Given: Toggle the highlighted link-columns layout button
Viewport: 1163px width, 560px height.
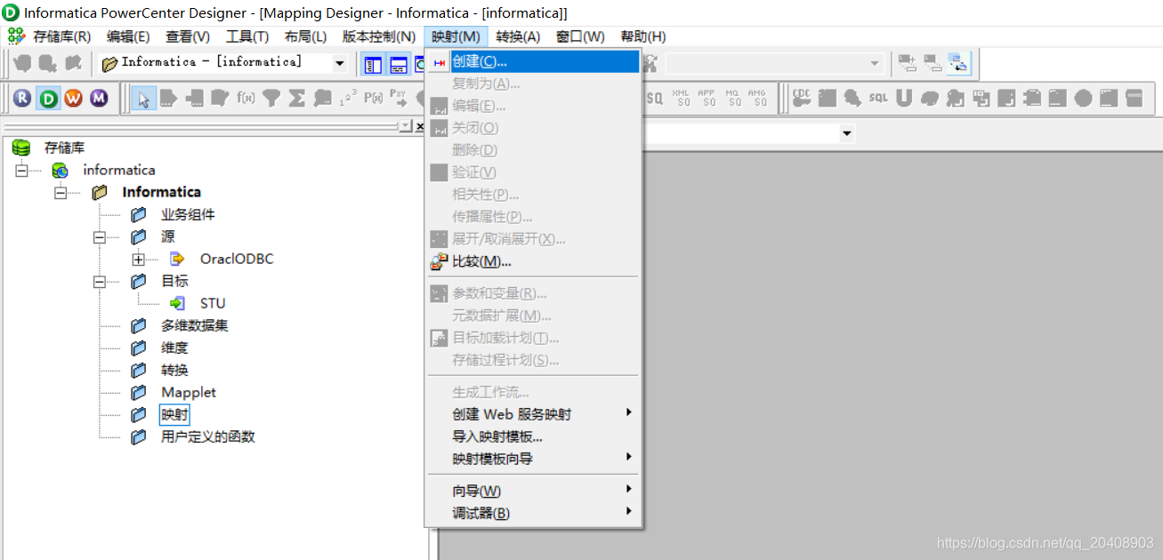Looking at the screenshot, I should 958,63.
